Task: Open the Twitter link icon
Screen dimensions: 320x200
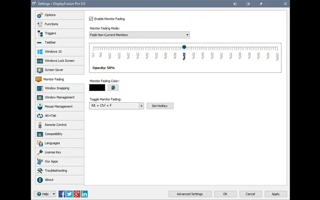Action: (70, 194)
